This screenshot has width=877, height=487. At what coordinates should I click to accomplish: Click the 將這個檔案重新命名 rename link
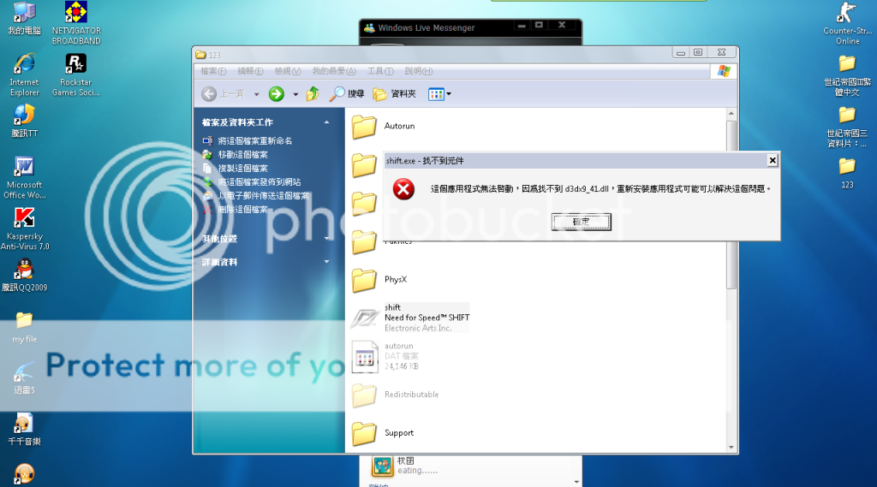(x=254, y=140)
